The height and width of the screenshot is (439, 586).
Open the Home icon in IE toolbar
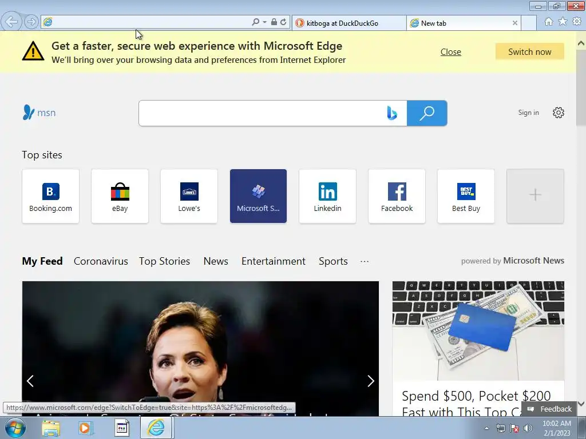[x=549, y=22]
